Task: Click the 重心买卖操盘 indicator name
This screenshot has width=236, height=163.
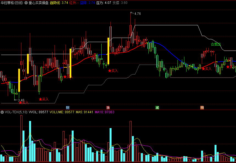Action: (x=38, y=3)
